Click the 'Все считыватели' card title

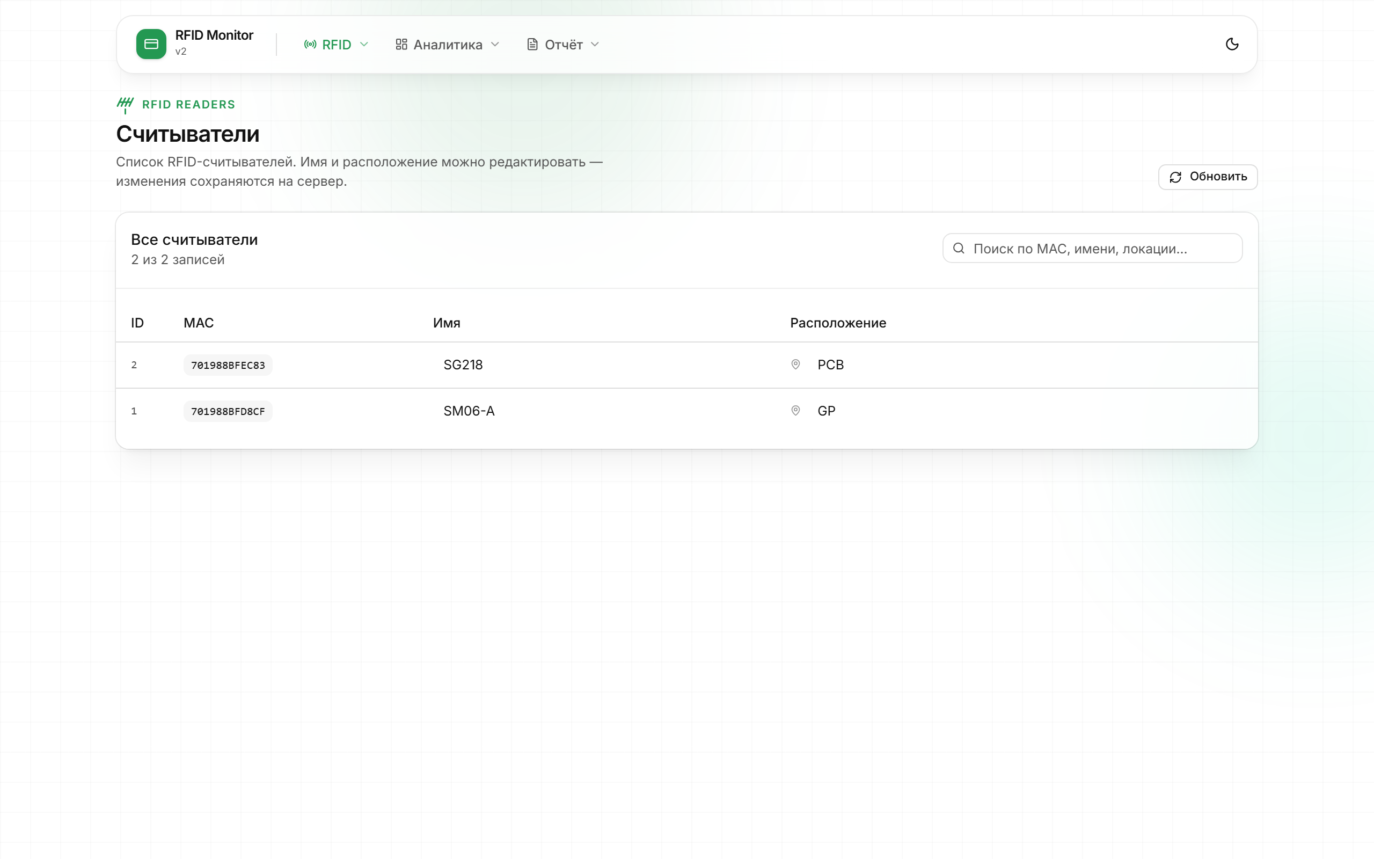click(194, 240)
